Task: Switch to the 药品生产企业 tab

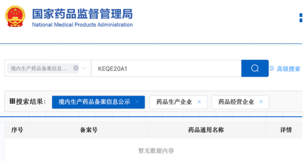Action: point(174,102)
